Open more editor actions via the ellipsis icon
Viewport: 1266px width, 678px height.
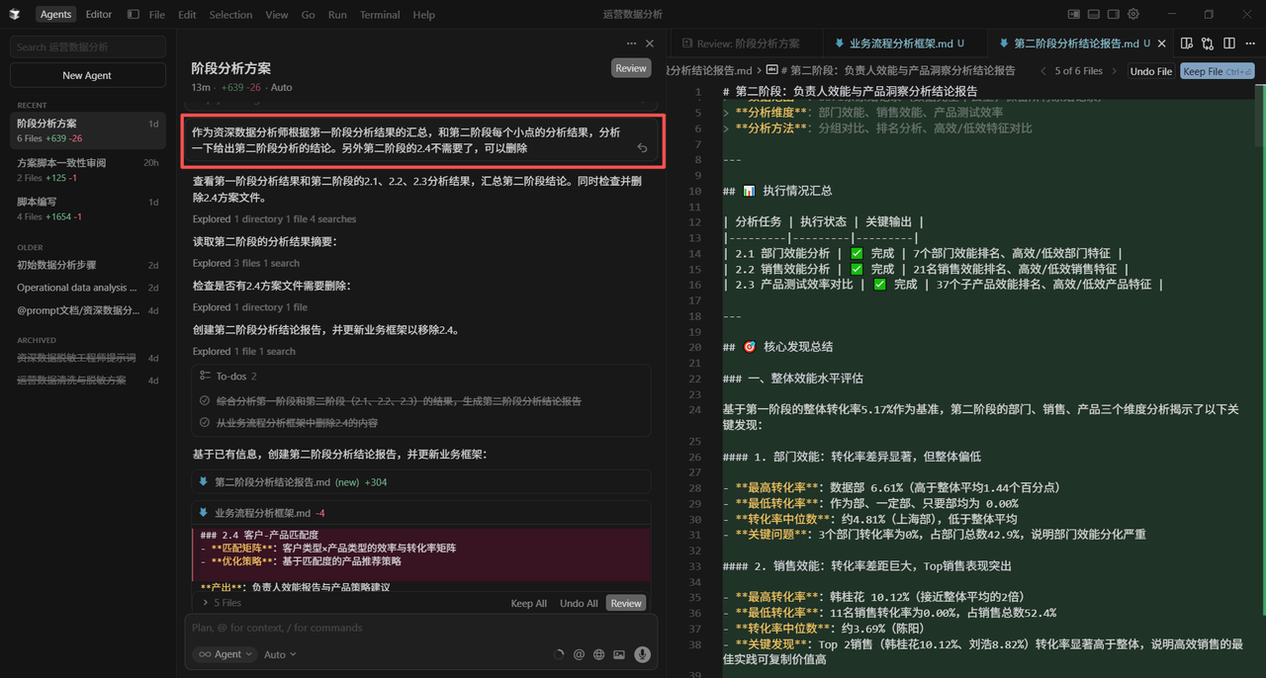(x=1250, y=43)
